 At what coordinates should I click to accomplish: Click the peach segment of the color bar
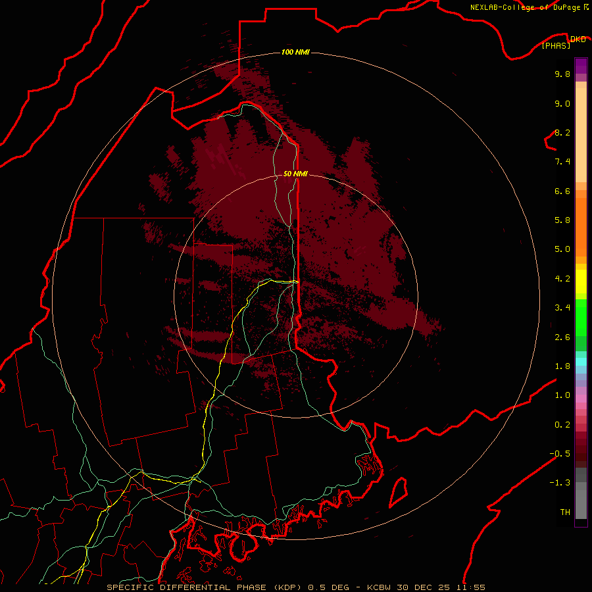(581, 135)
